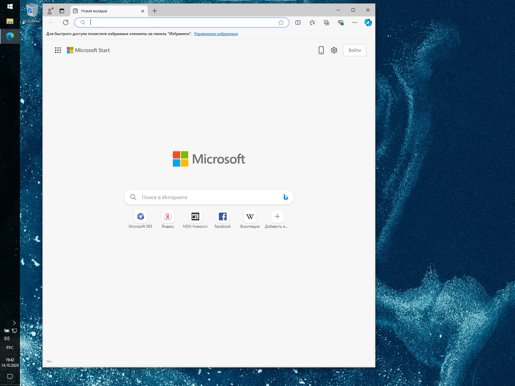
Task: Follow the Управление избранным link
Action: point(216,34)
